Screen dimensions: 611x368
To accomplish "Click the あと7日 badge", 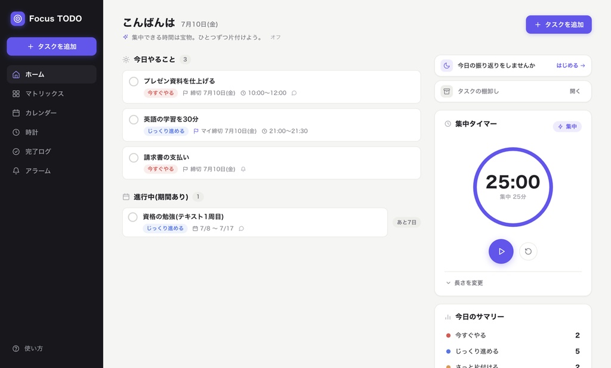I will click(x=406, y=222).
